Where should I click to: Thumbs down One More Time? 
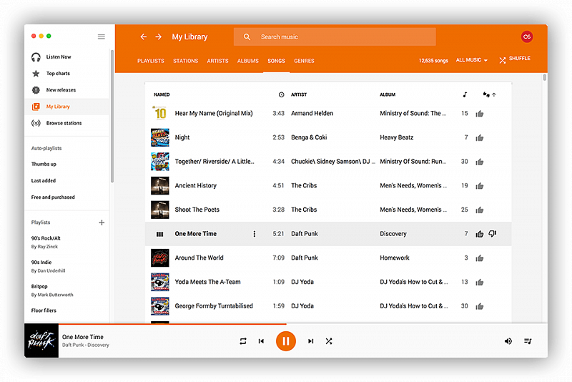[x=493, y=234]
